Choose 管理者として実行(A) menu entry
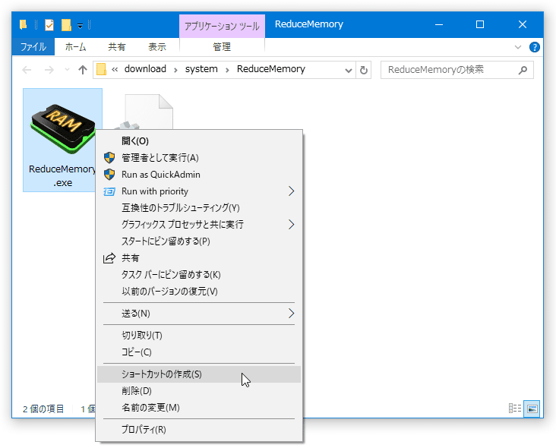This screenshot has height=448, width=556. [x=199, y=158]
